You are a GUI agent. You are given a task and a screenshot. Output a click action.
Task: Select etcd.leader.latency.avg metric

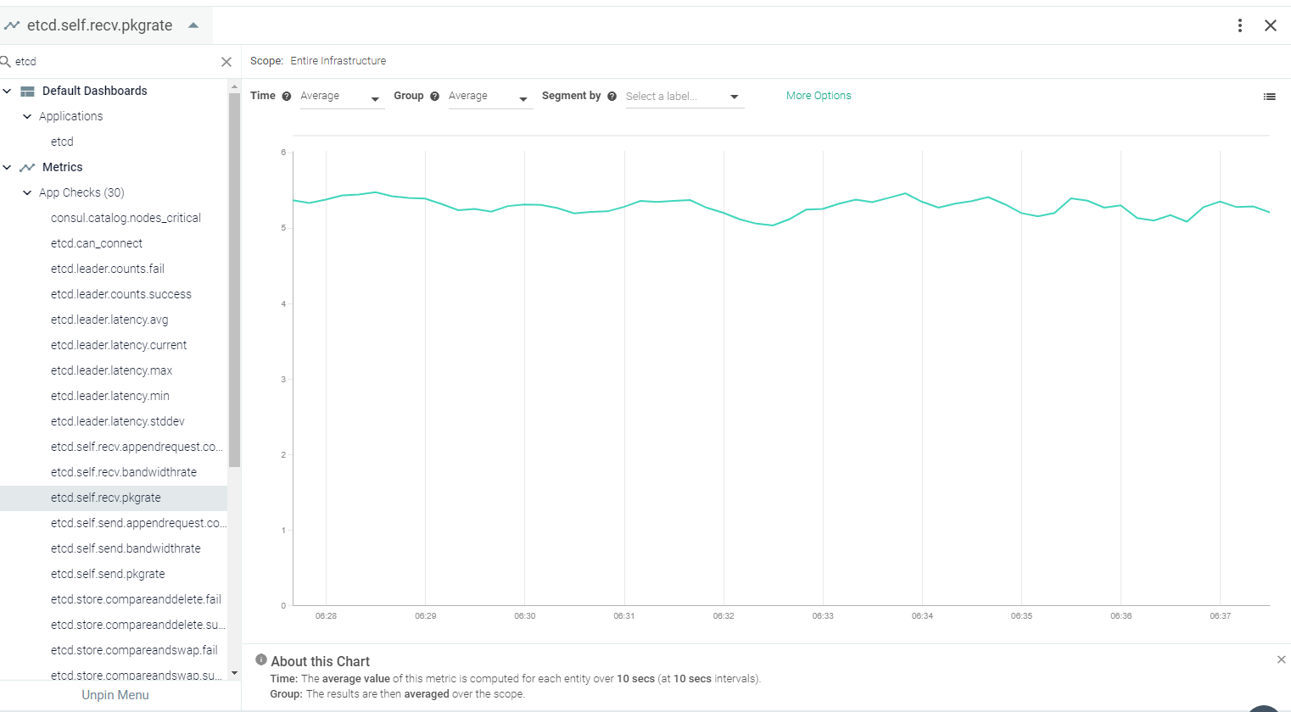[x=109, y=320]
